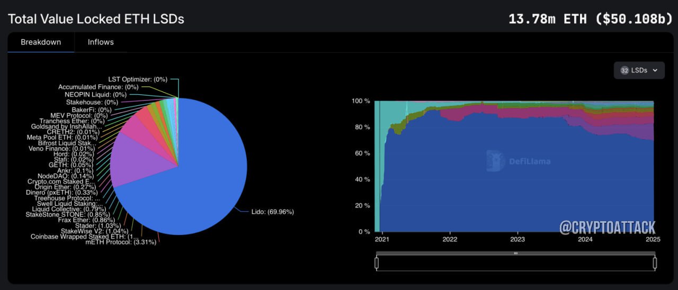Click the 'LST Optimizer: (0%)' label
Viewport: 678px width, 290px height.
click(137, 79)
